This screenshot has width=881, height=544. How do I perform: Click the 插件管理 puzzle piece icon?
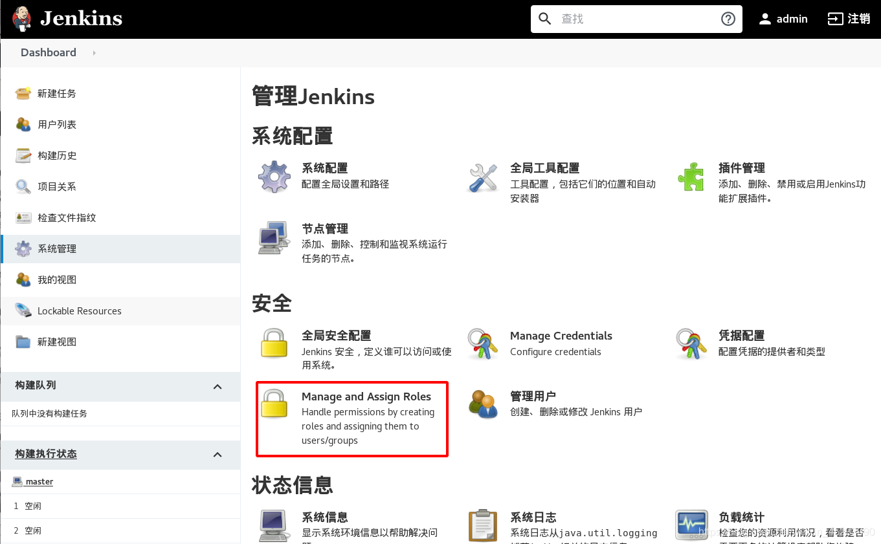click(691, 177)
